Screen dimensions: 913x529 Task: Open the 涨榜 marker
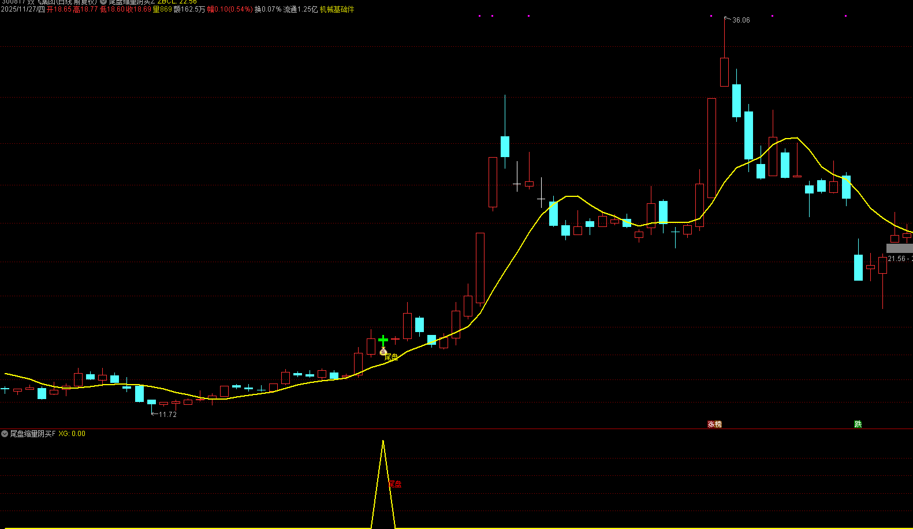pyautogui.click(x=715, y=424)
